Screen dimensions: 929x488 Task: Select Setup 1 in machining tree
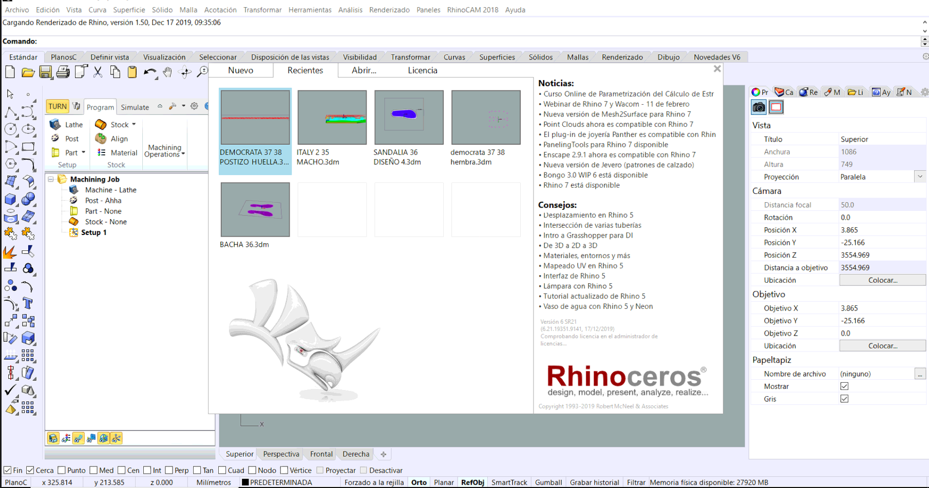tap(94, 232)
